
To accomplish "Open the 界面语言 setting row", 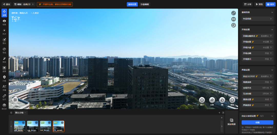I will 258,105.
